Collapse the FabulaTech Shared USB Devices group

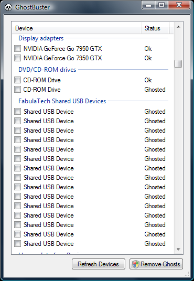[x=62, y=101]
